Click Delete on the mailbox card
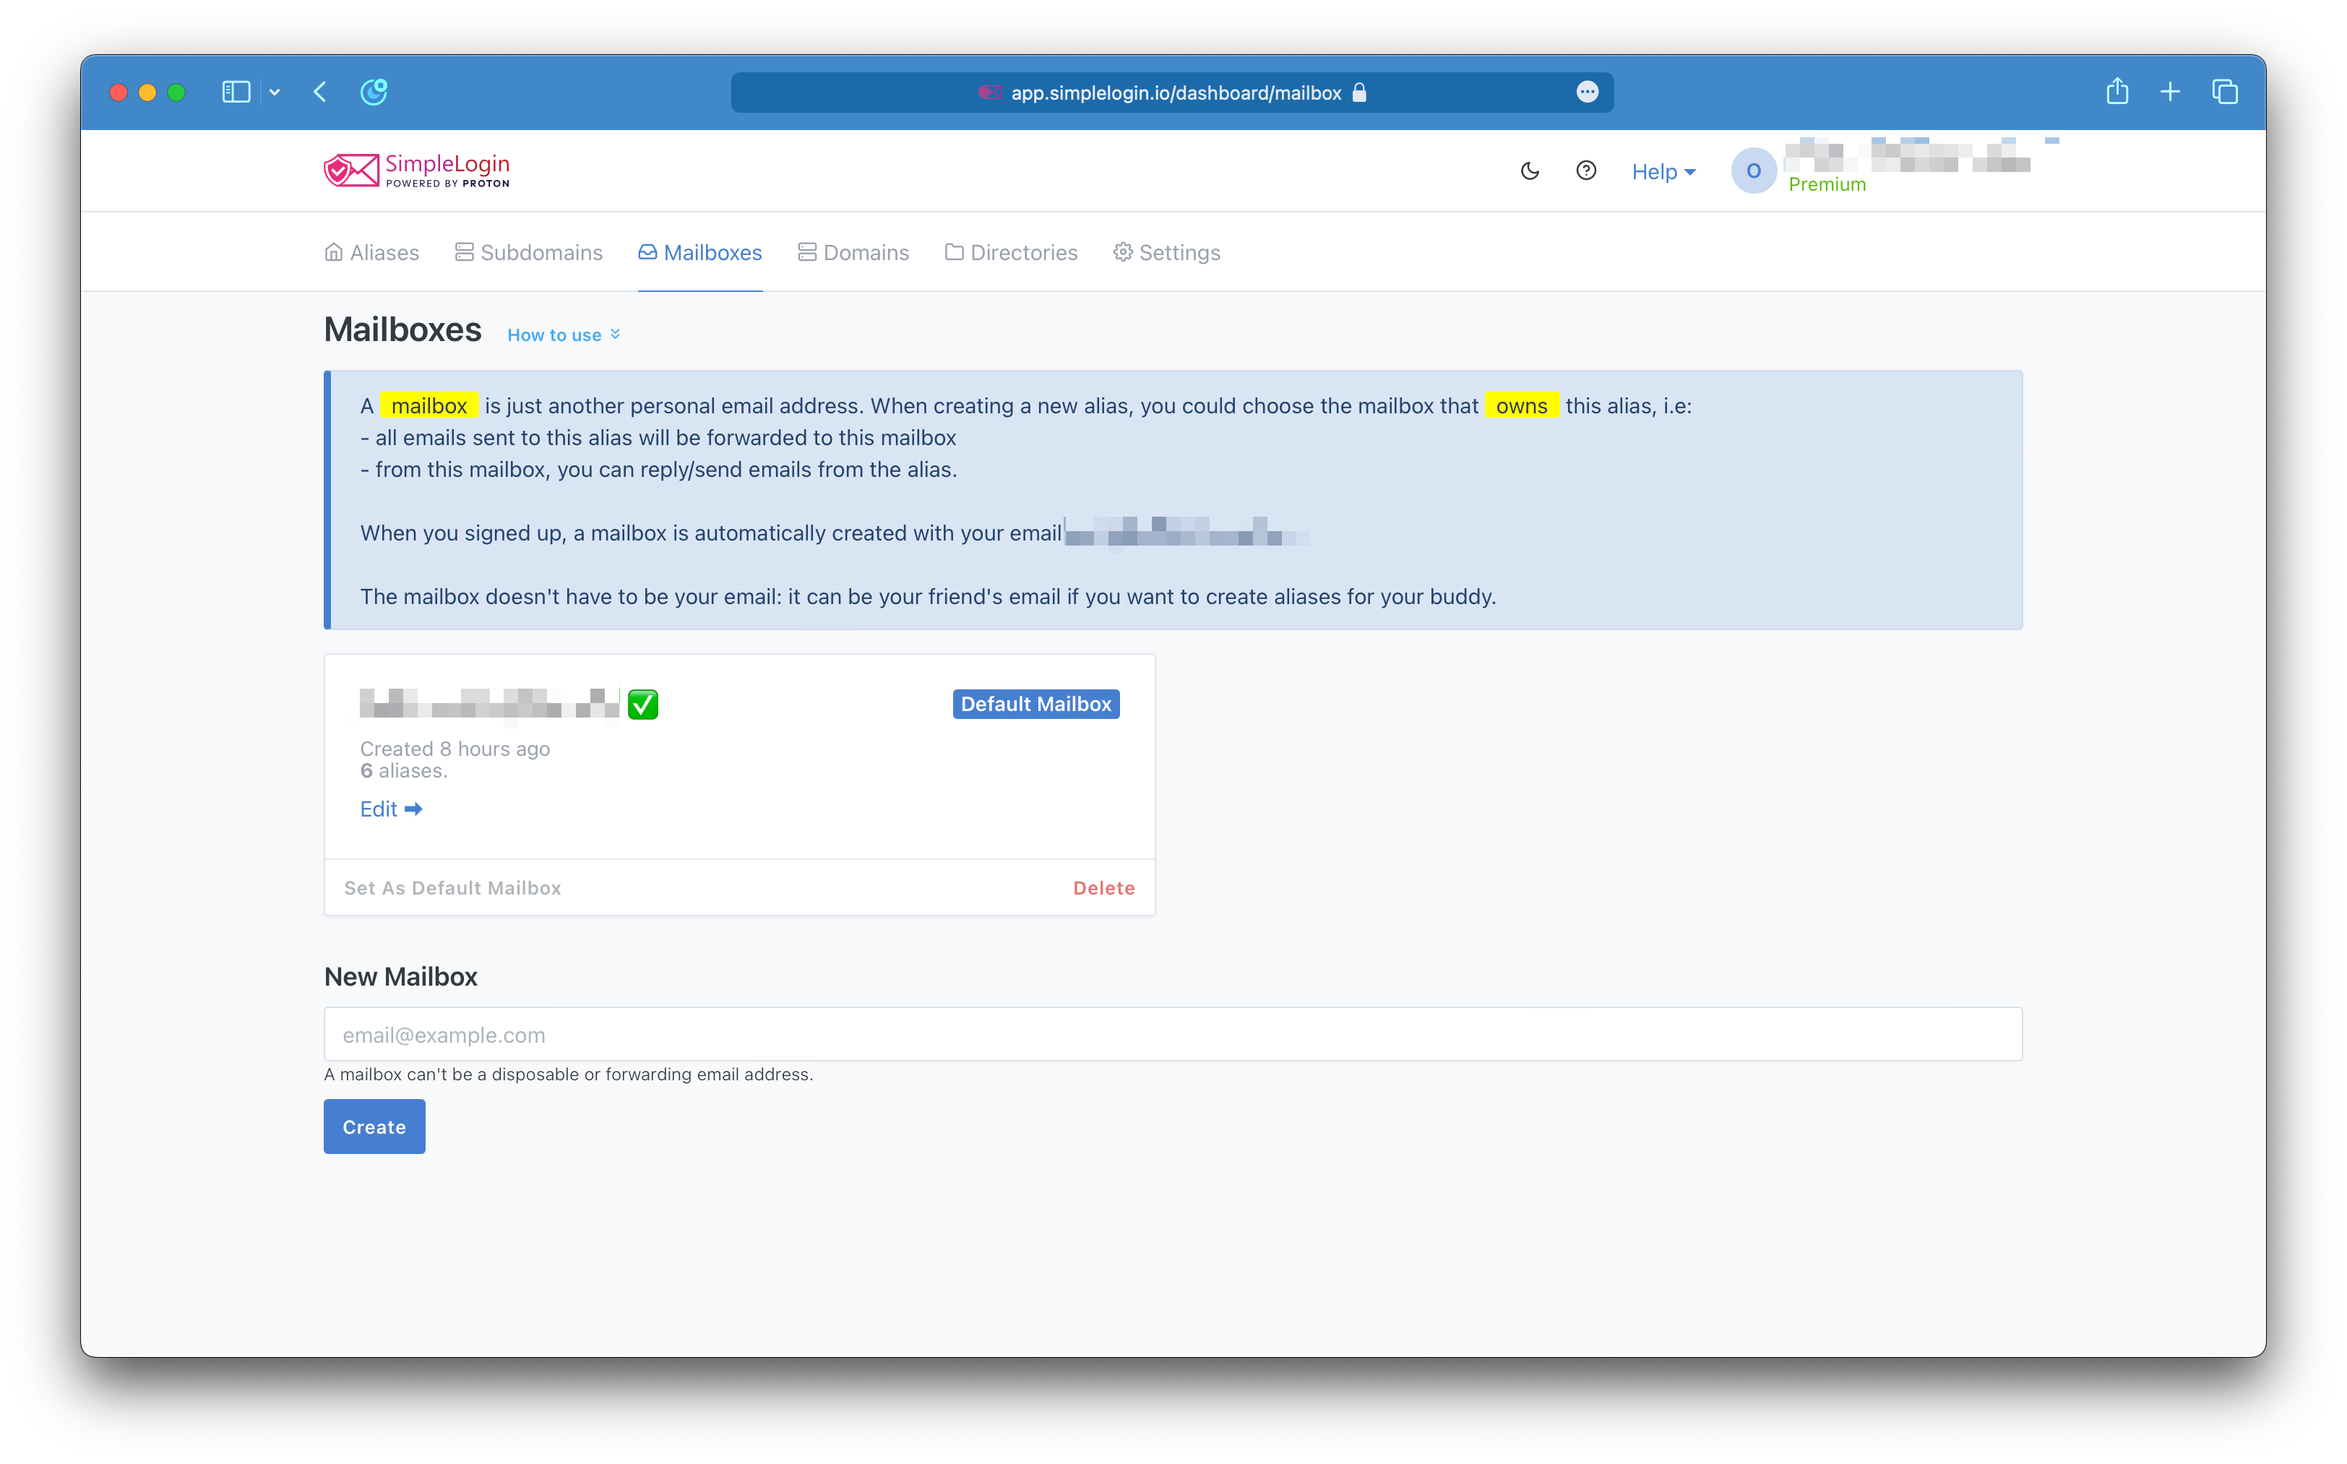Viewport: 2347px width, 1464px height. coord(1103,888)
